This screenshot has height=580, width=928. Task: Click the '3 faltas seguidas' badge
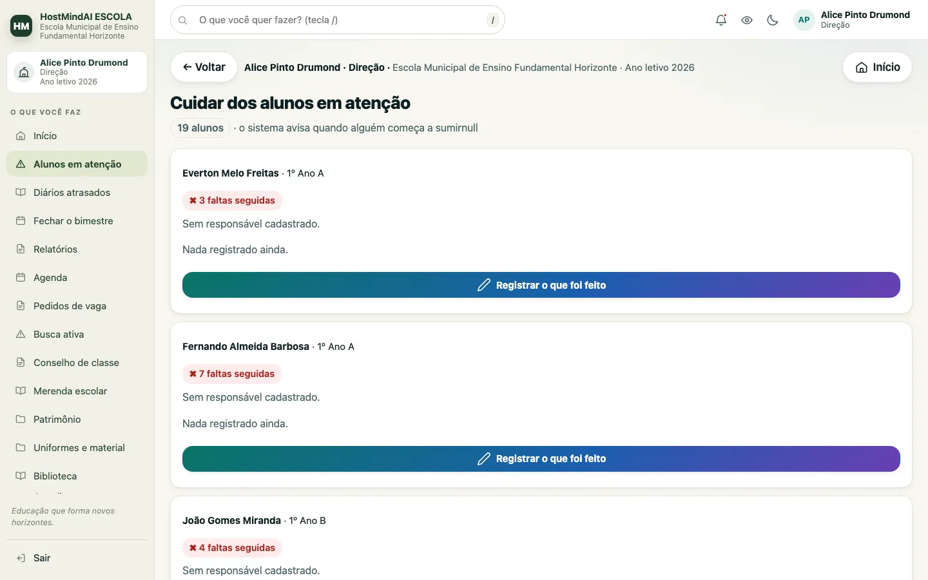coord(232,200)
